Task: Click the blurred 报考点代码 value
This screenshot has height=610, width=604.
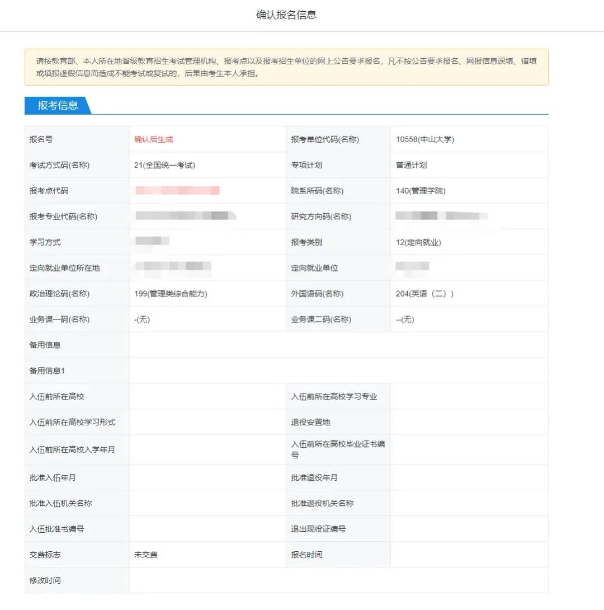Action: click(177, 191)
